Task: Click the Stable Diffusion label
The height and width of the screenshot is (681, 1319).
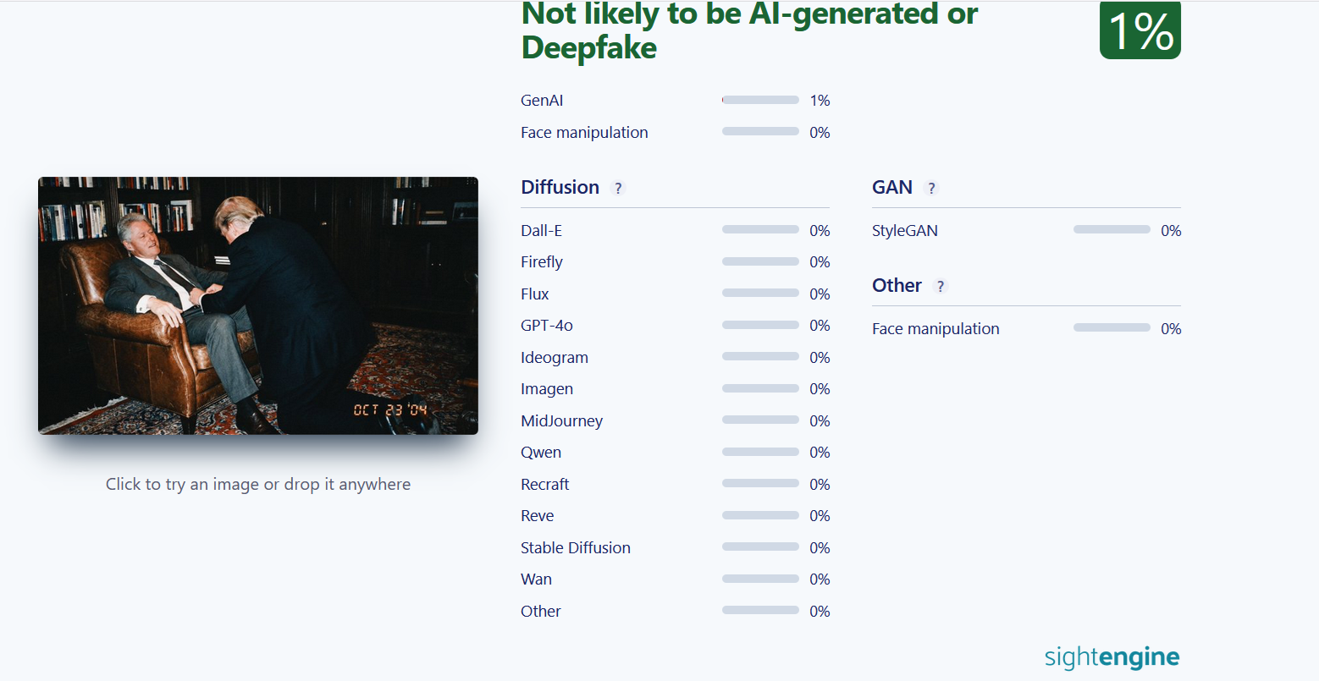Action: tap(576, 548)
